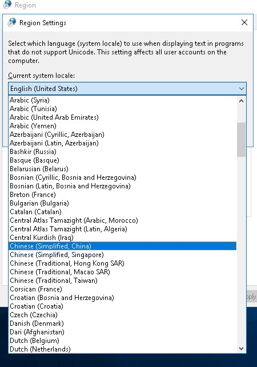Select Bulgarian (Bulgaria) entry
This screenshot has height=367, width=257.
coord(123,203)
